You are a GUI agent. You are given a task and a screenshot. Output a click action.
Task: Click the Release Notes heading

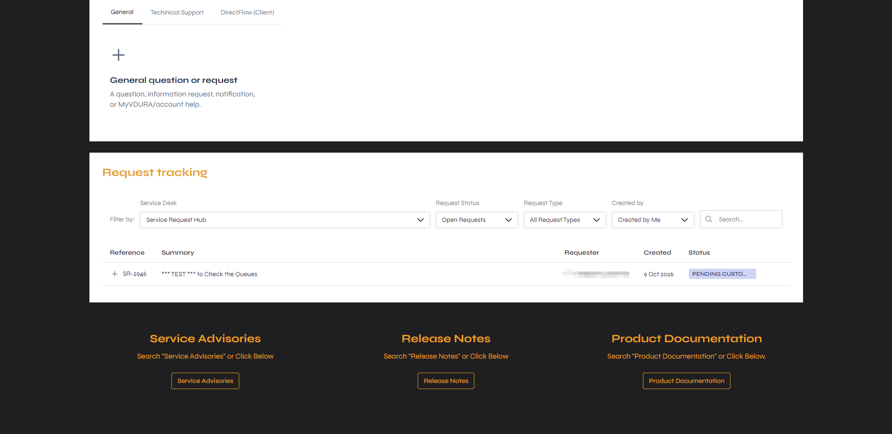[446, 338]
